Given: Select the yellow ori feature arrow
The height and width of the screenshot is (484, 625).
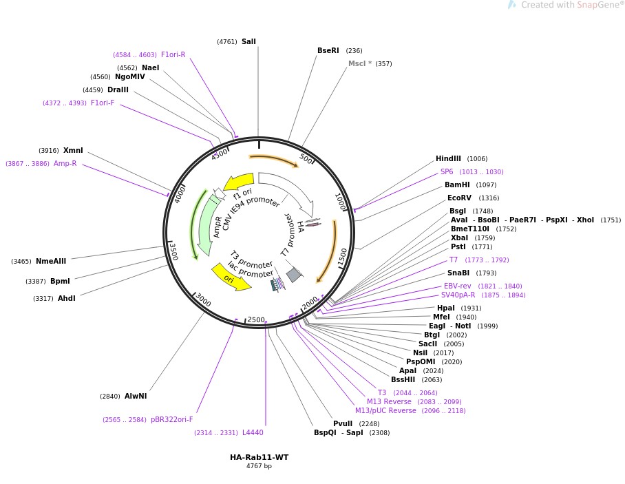Looking at the screenshot, I should point(229,276).
